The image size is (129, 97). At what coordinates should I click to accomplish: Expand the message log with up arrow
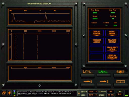[79, 93]
